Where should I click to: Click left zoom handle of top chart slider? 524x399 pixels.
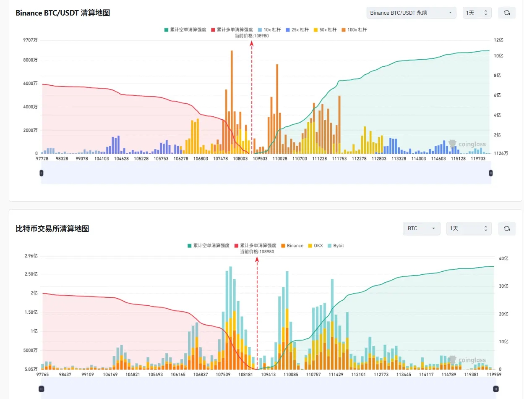click(41, 173)
